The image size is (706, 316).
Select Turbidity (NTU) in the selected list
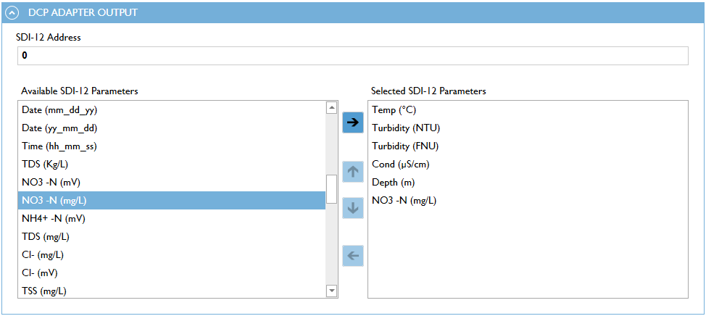point(406,128)
